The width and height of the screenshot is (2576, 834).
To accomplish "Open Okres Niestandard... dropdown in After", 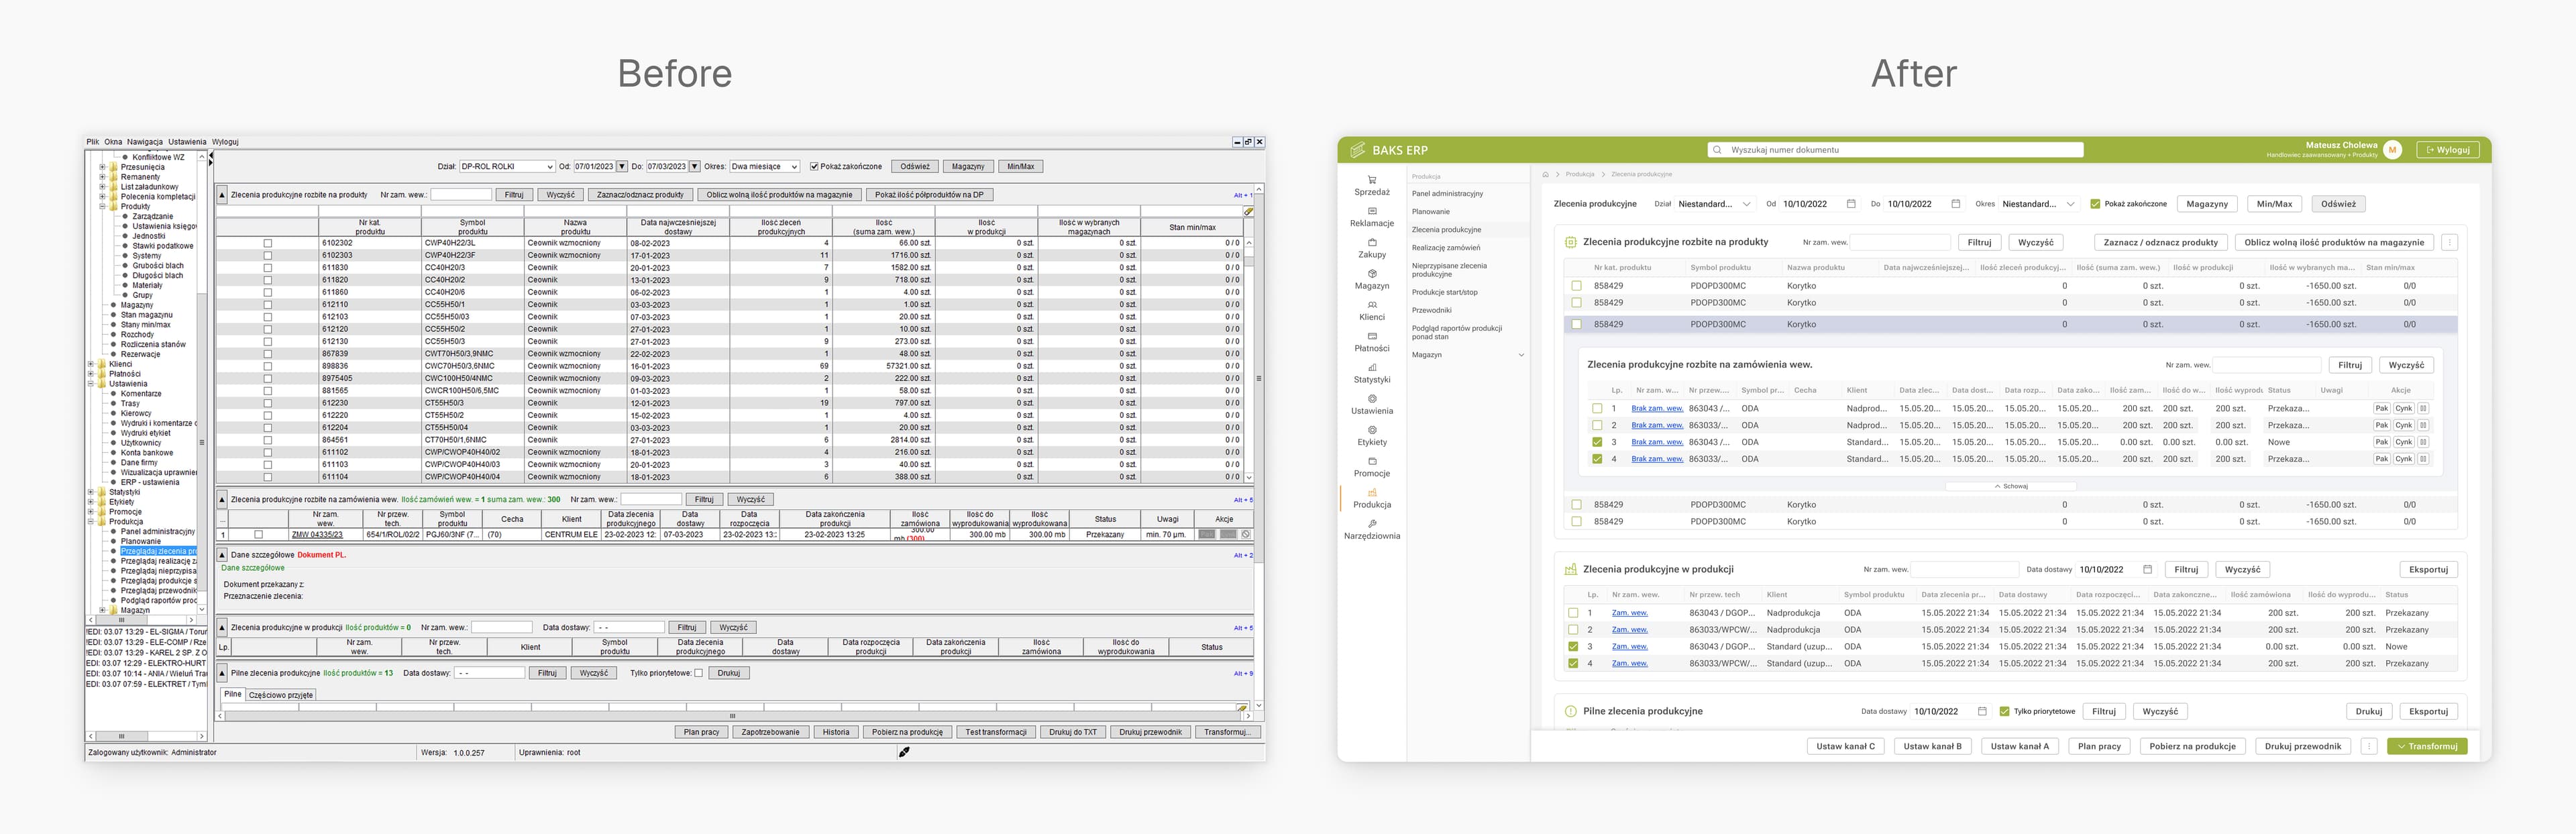I will [2038, 204].
